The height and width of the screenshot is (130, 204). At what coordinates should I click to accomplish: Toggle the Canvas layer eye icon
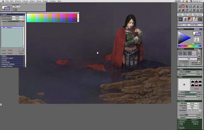(4, 28)
